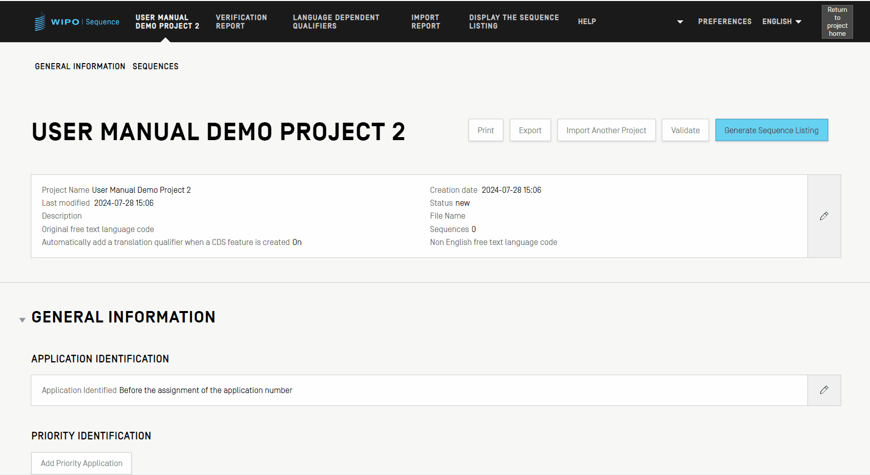Open the Import Report menu item
Viewport: 870px width, 475px height.
coord(425,22)
